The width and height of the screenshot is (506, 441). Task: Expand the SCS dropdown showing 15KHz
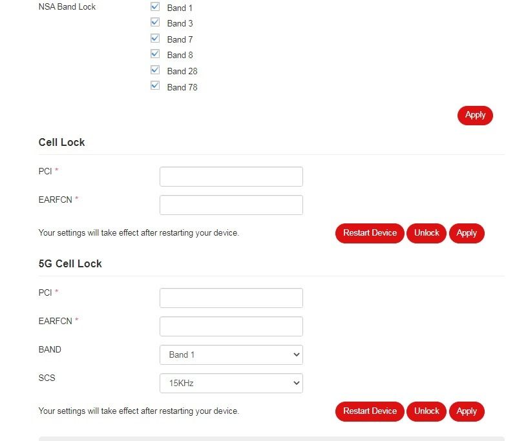click(231, 384)
